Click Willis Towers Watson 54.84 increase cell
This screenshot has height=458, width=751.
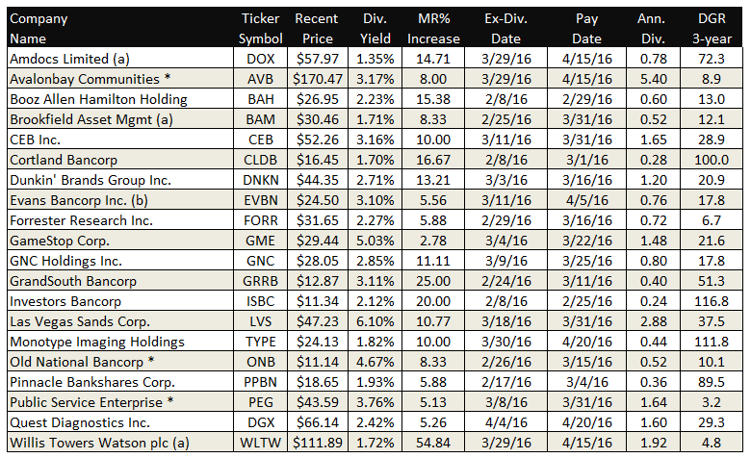(435, 443)
